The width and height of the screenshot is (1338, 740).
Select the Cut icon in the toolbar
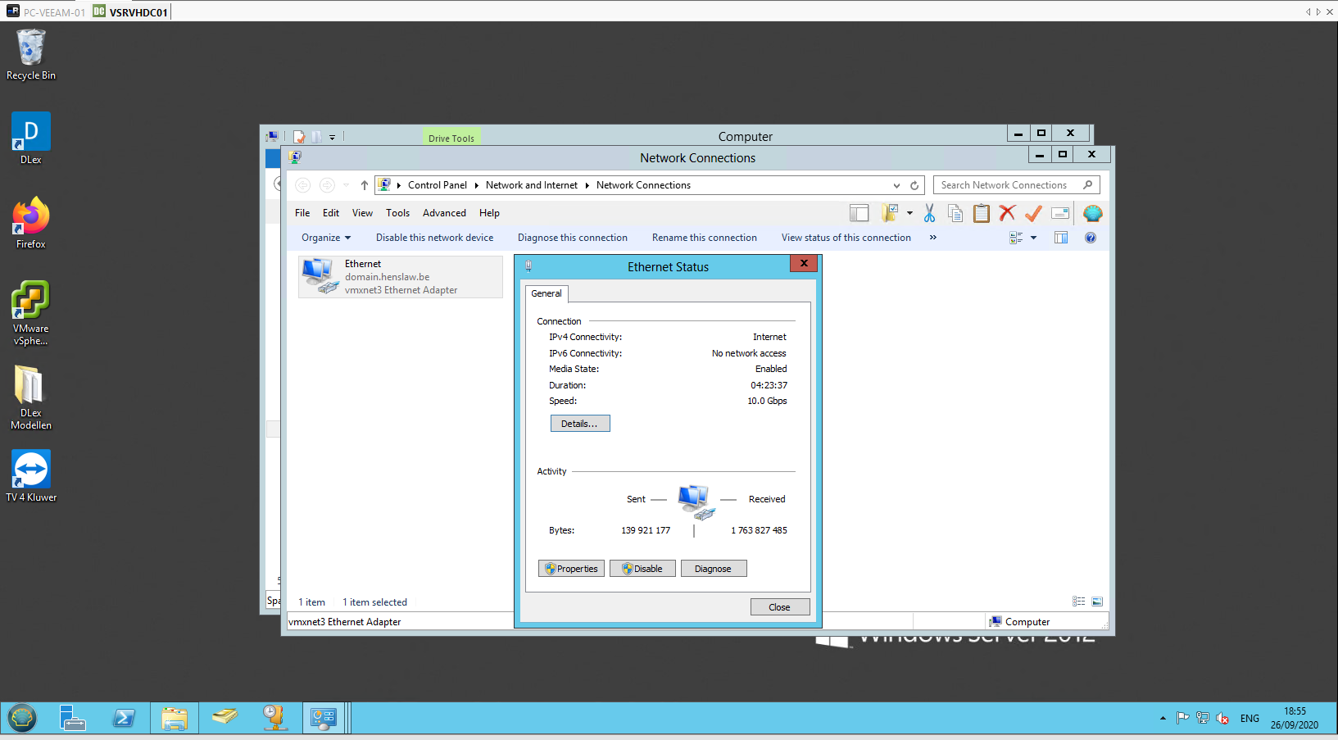click(x=930, y=212)
